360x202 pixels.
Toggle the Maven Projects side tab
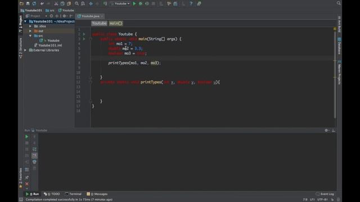pyautogui.click(x=339, y=72)
